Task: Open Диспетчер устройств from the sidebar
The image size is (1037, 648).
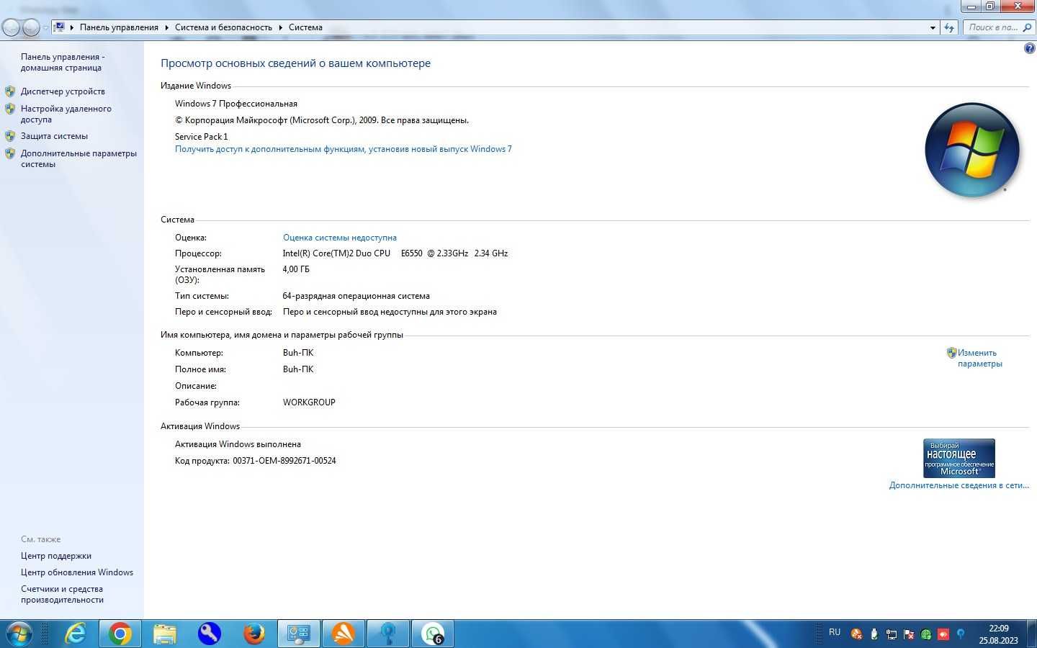Action: [x=63, y=91]
